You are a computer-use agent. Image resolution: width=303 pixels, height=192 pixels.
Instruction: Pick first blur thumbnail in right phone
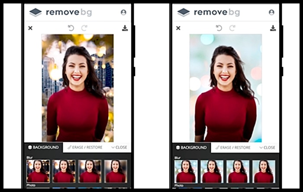pos(186,171)
